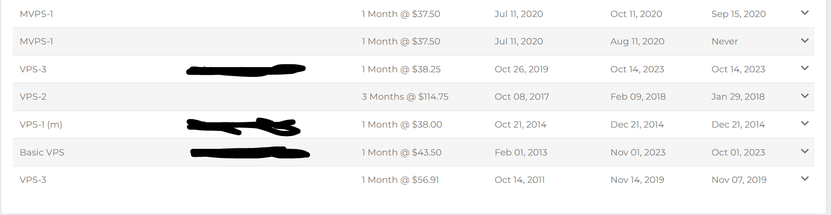This screenshot has width=831, height=215.
Task: Expand the MVPS-1 row last paid Sep 15, 2020
Action: [805, 13]
